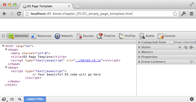The image size is (196, 102).
Task: Open the Elements panel
Action: point(18,36)
